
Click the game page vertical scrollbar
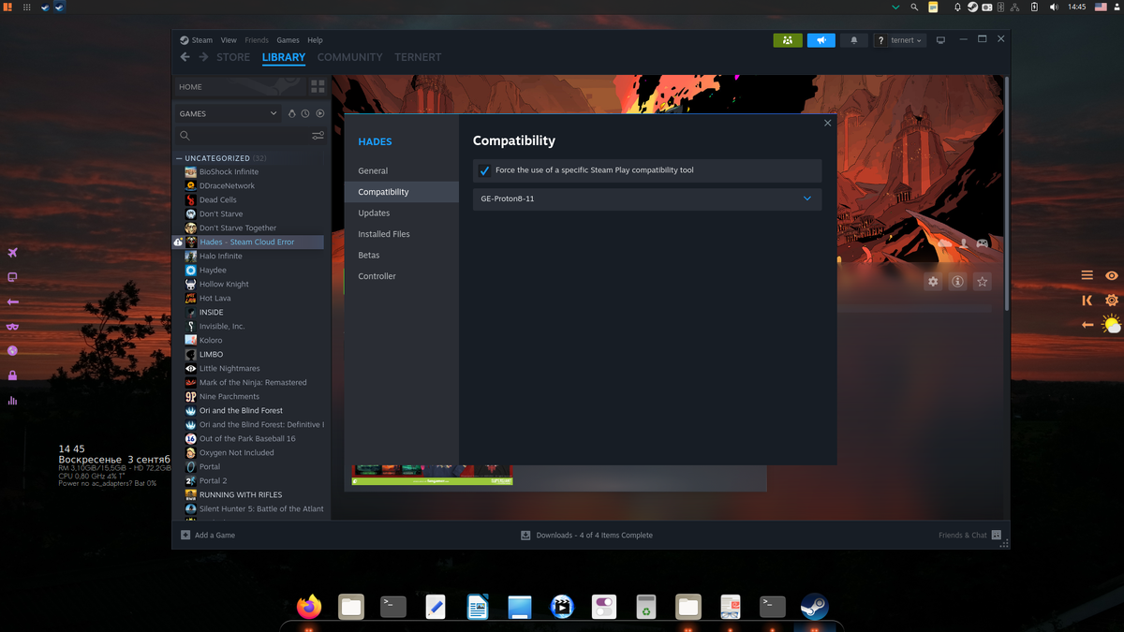pyautogui.click(x=1007, y=194)
